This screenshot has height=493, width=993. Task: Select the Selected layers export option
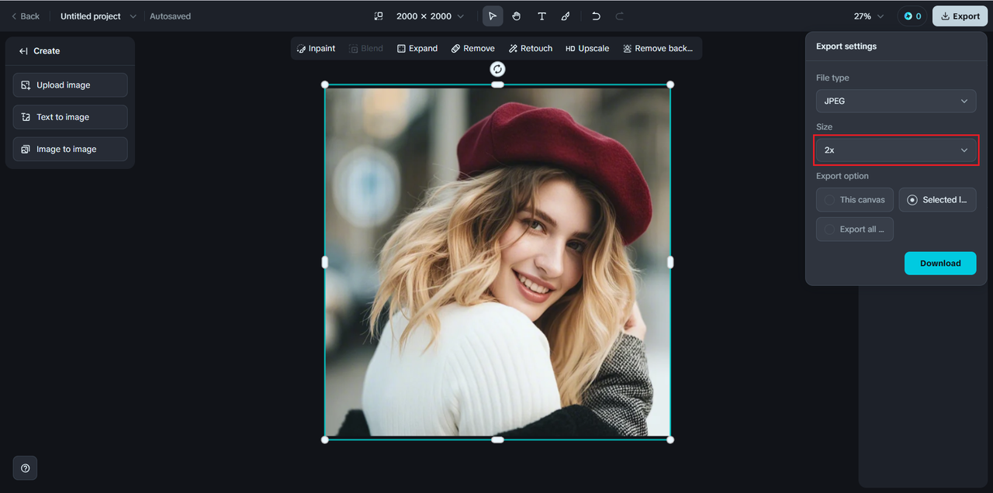(937, 200)
